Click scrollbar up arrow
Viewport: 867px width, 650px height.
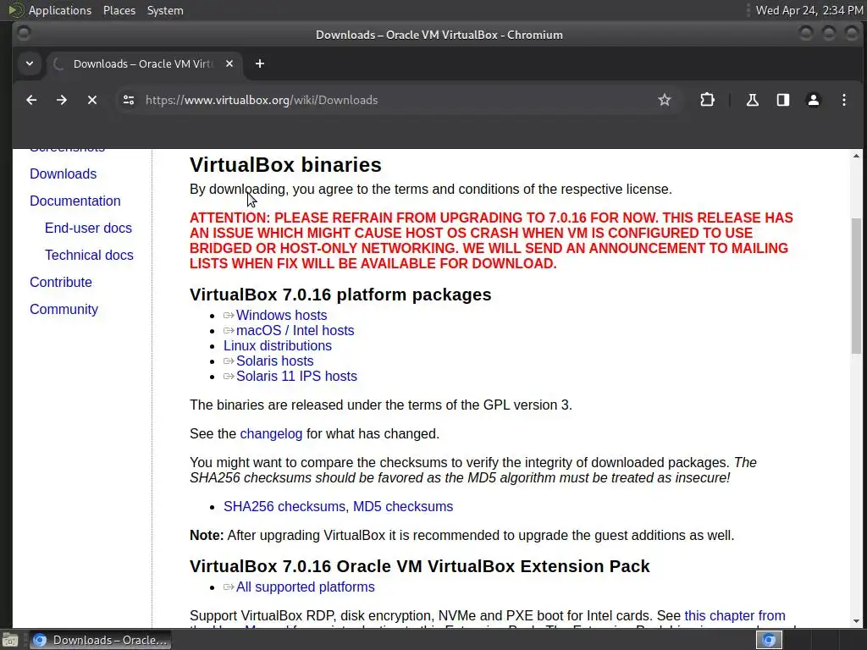coord(856,157)
